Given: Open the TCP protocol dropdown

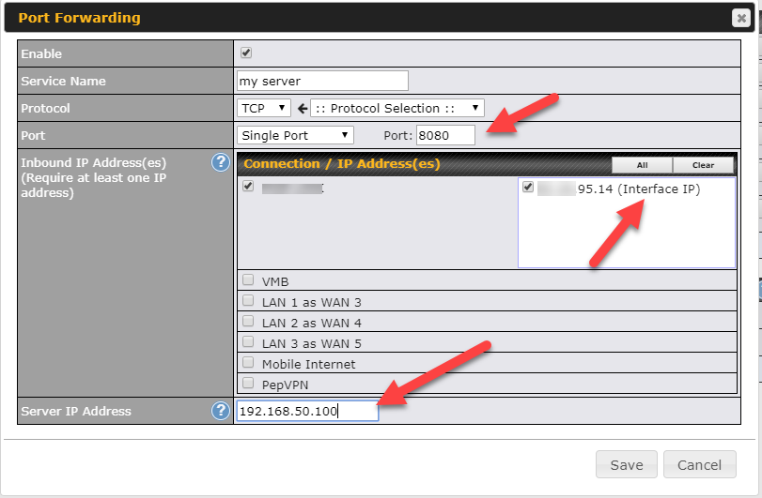Looking at the screenshot, I should [264, 108].
